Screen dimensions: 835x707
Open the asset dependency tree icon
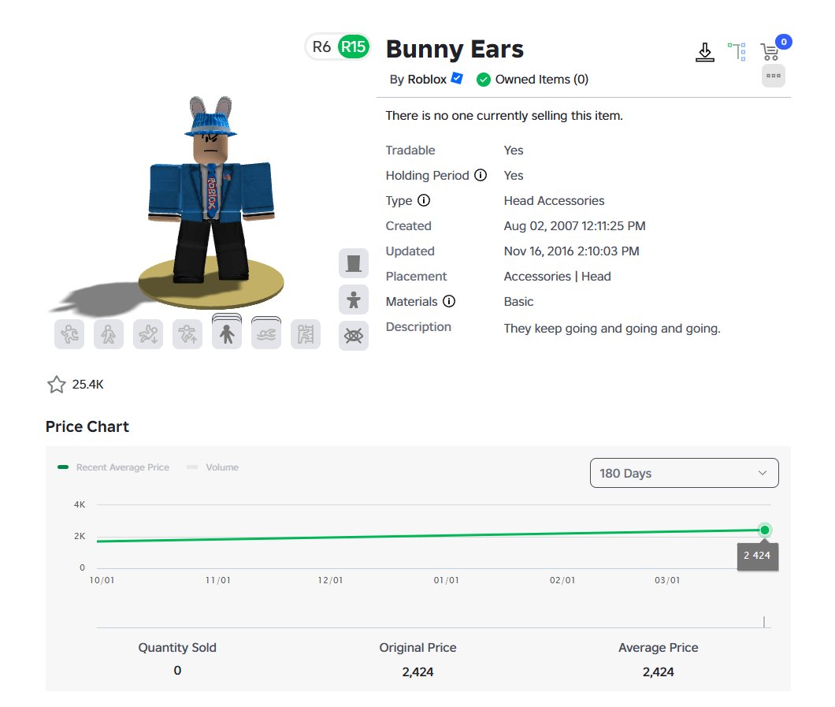tap(737, 52)
